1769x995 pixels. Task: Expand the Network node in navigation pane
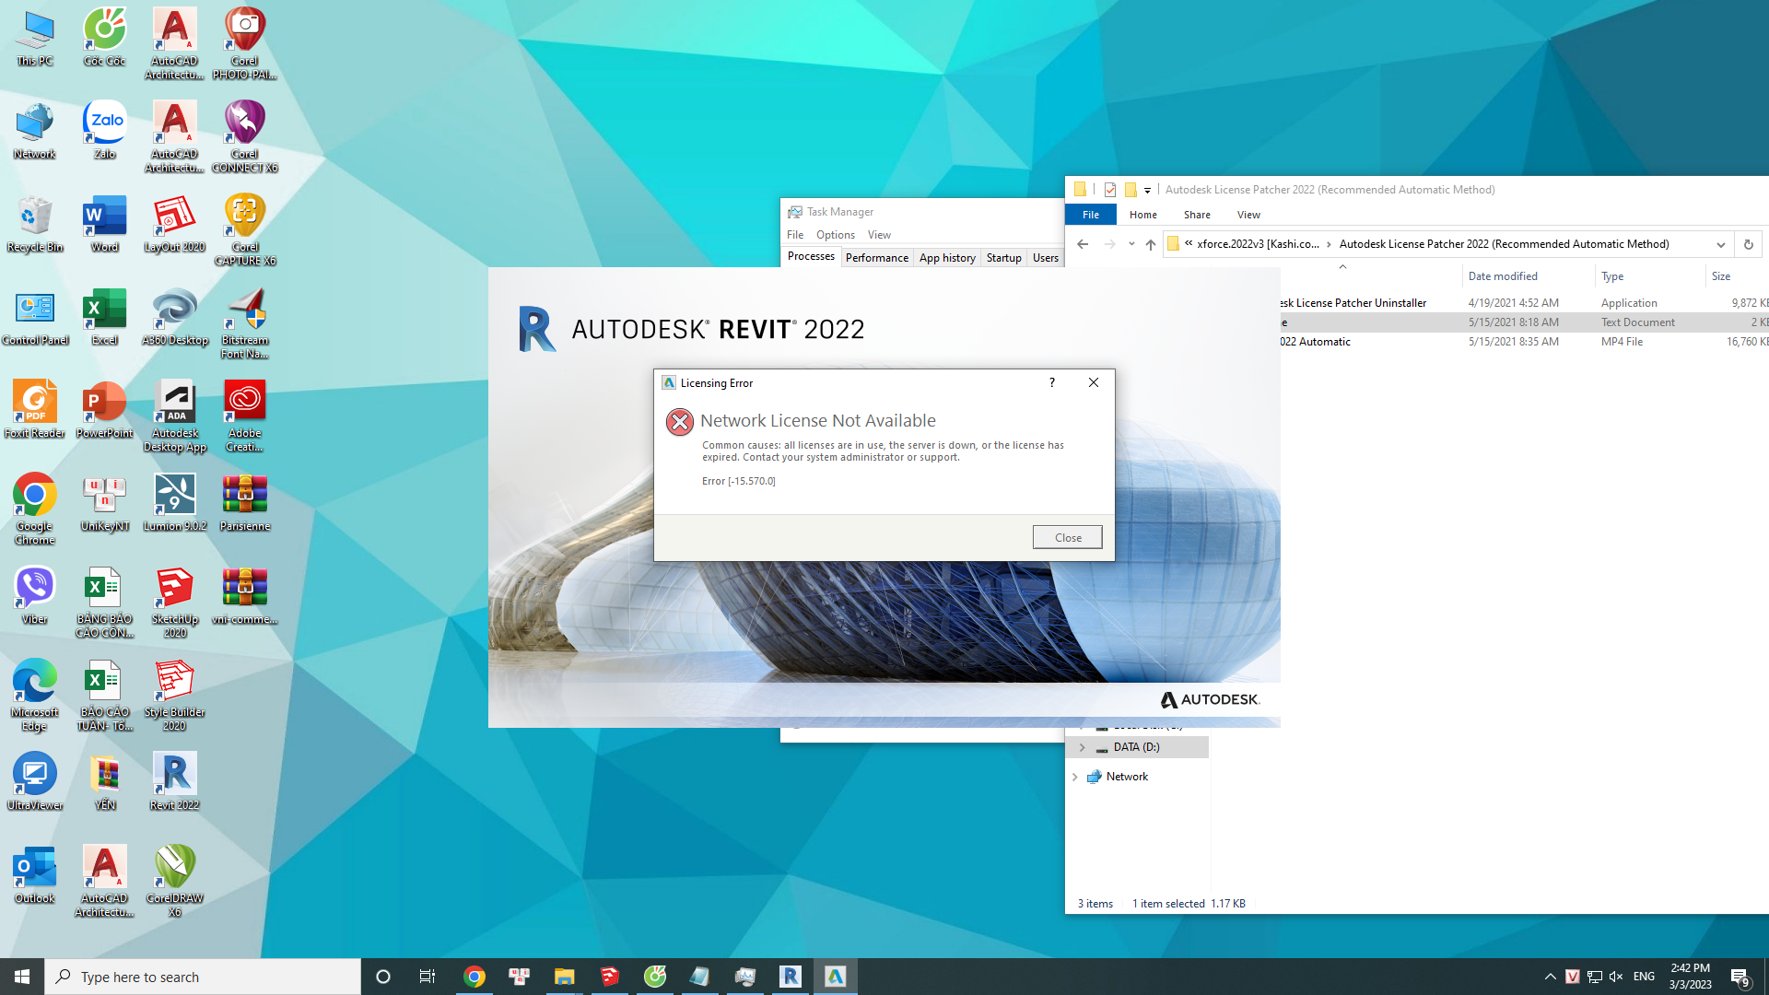coord(1074,777)
